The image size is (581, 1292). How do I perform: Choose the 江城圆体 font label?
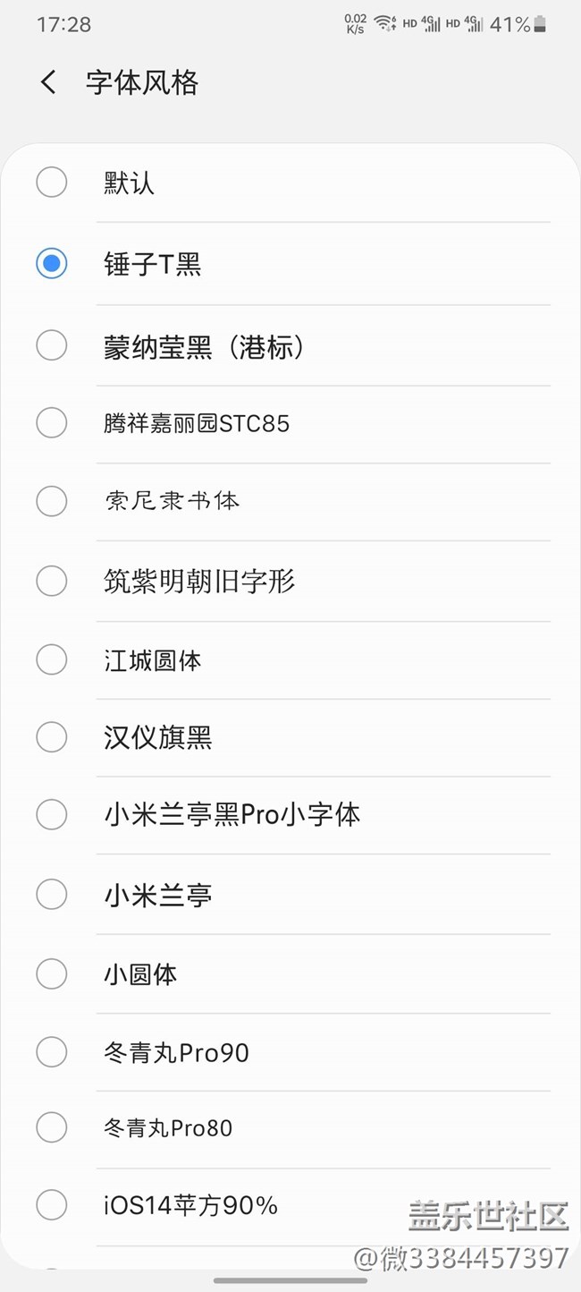pyautogui.click(x=153, y=660)
